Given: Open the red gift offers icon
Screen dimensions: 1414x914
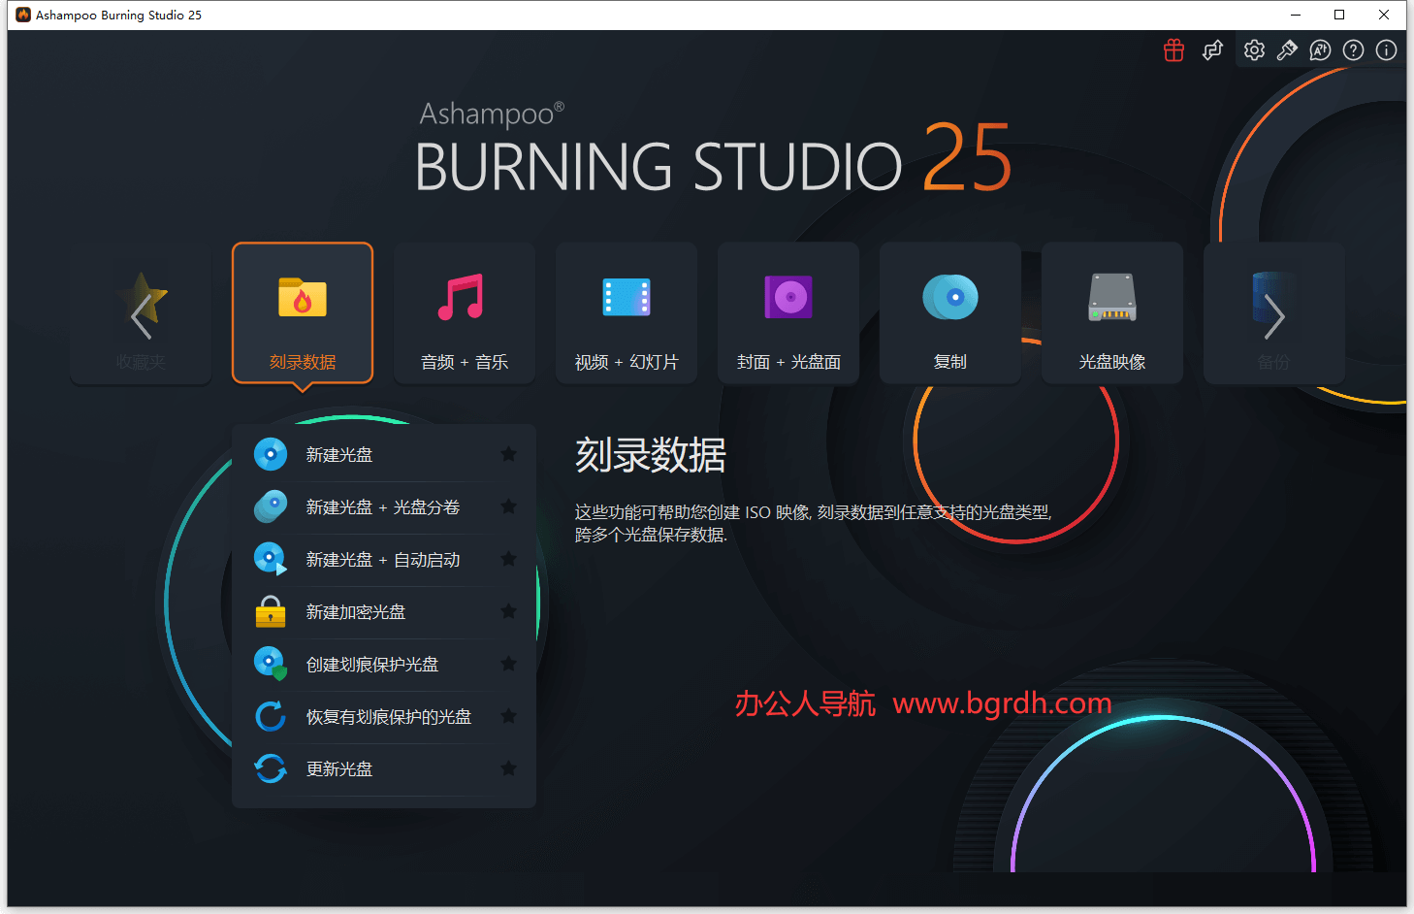Looking at the screenshot, I should pyautogui.click(x=1173, y=50).
